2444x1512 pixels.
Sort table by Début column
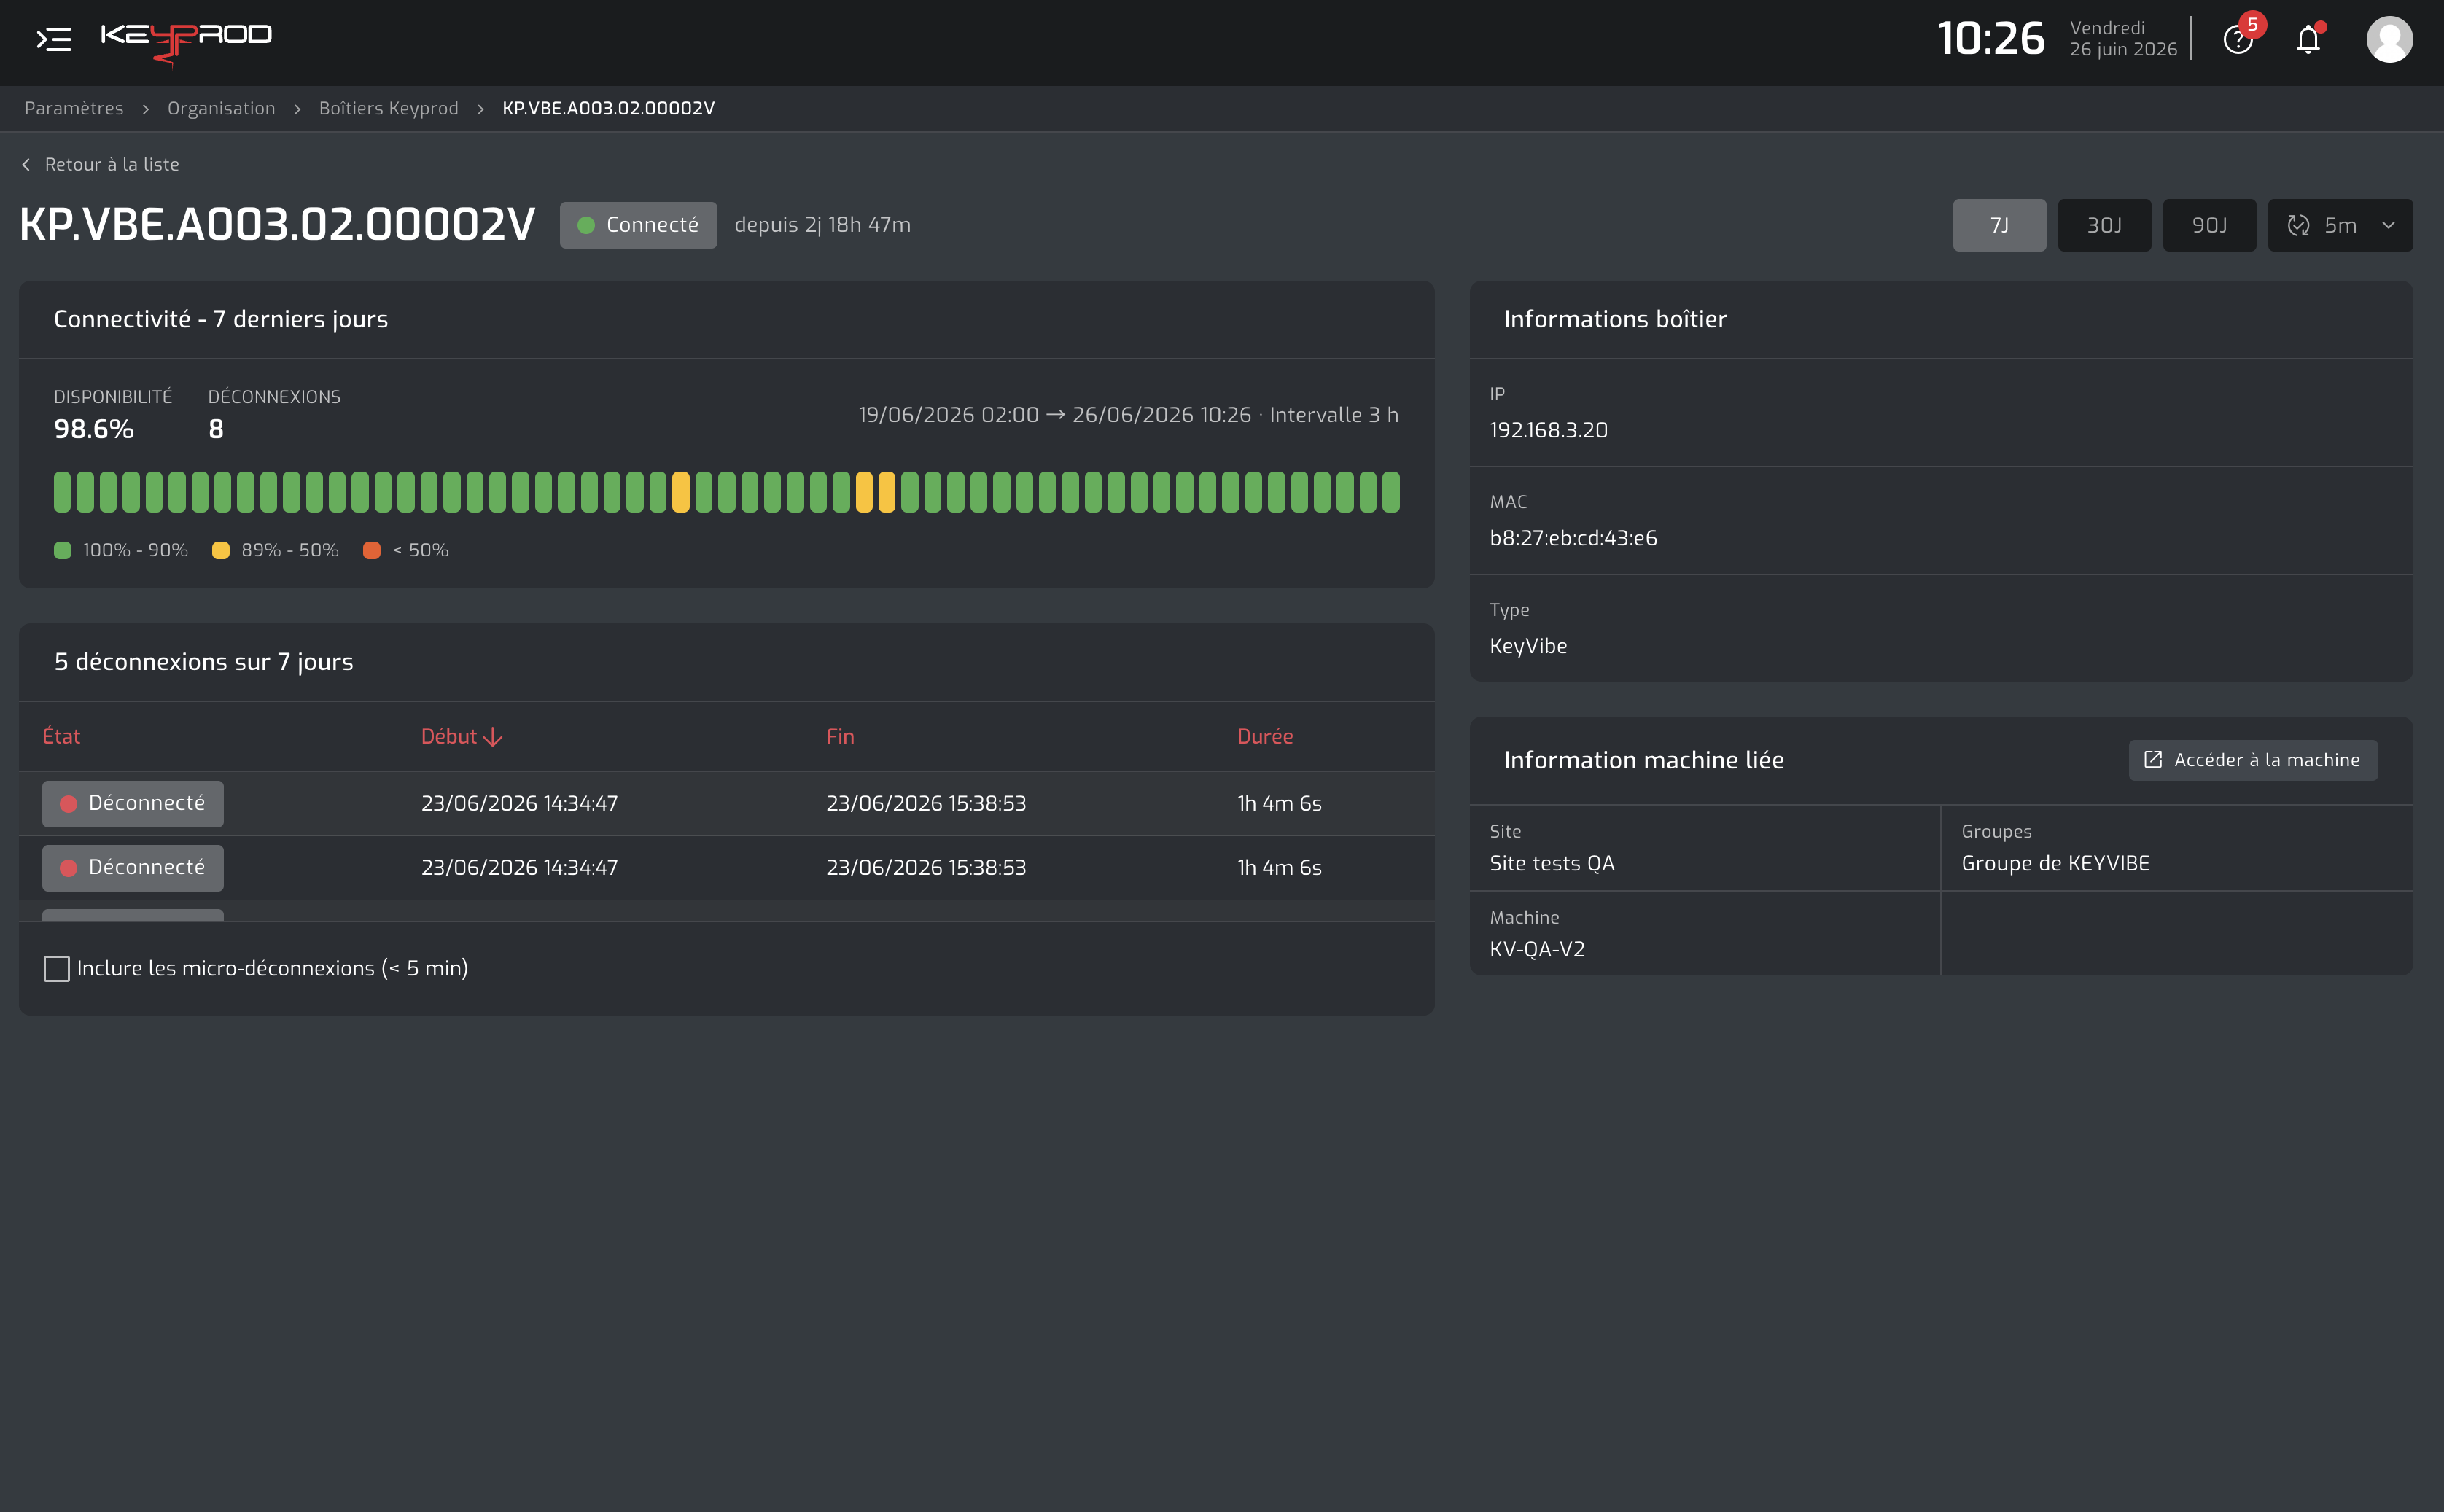coord(449,736)
